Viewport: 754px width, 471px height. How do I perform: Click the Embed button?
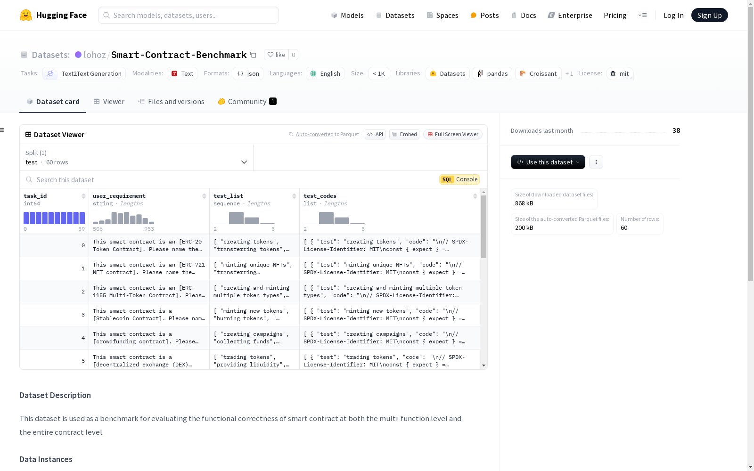(x=404, y=134)
